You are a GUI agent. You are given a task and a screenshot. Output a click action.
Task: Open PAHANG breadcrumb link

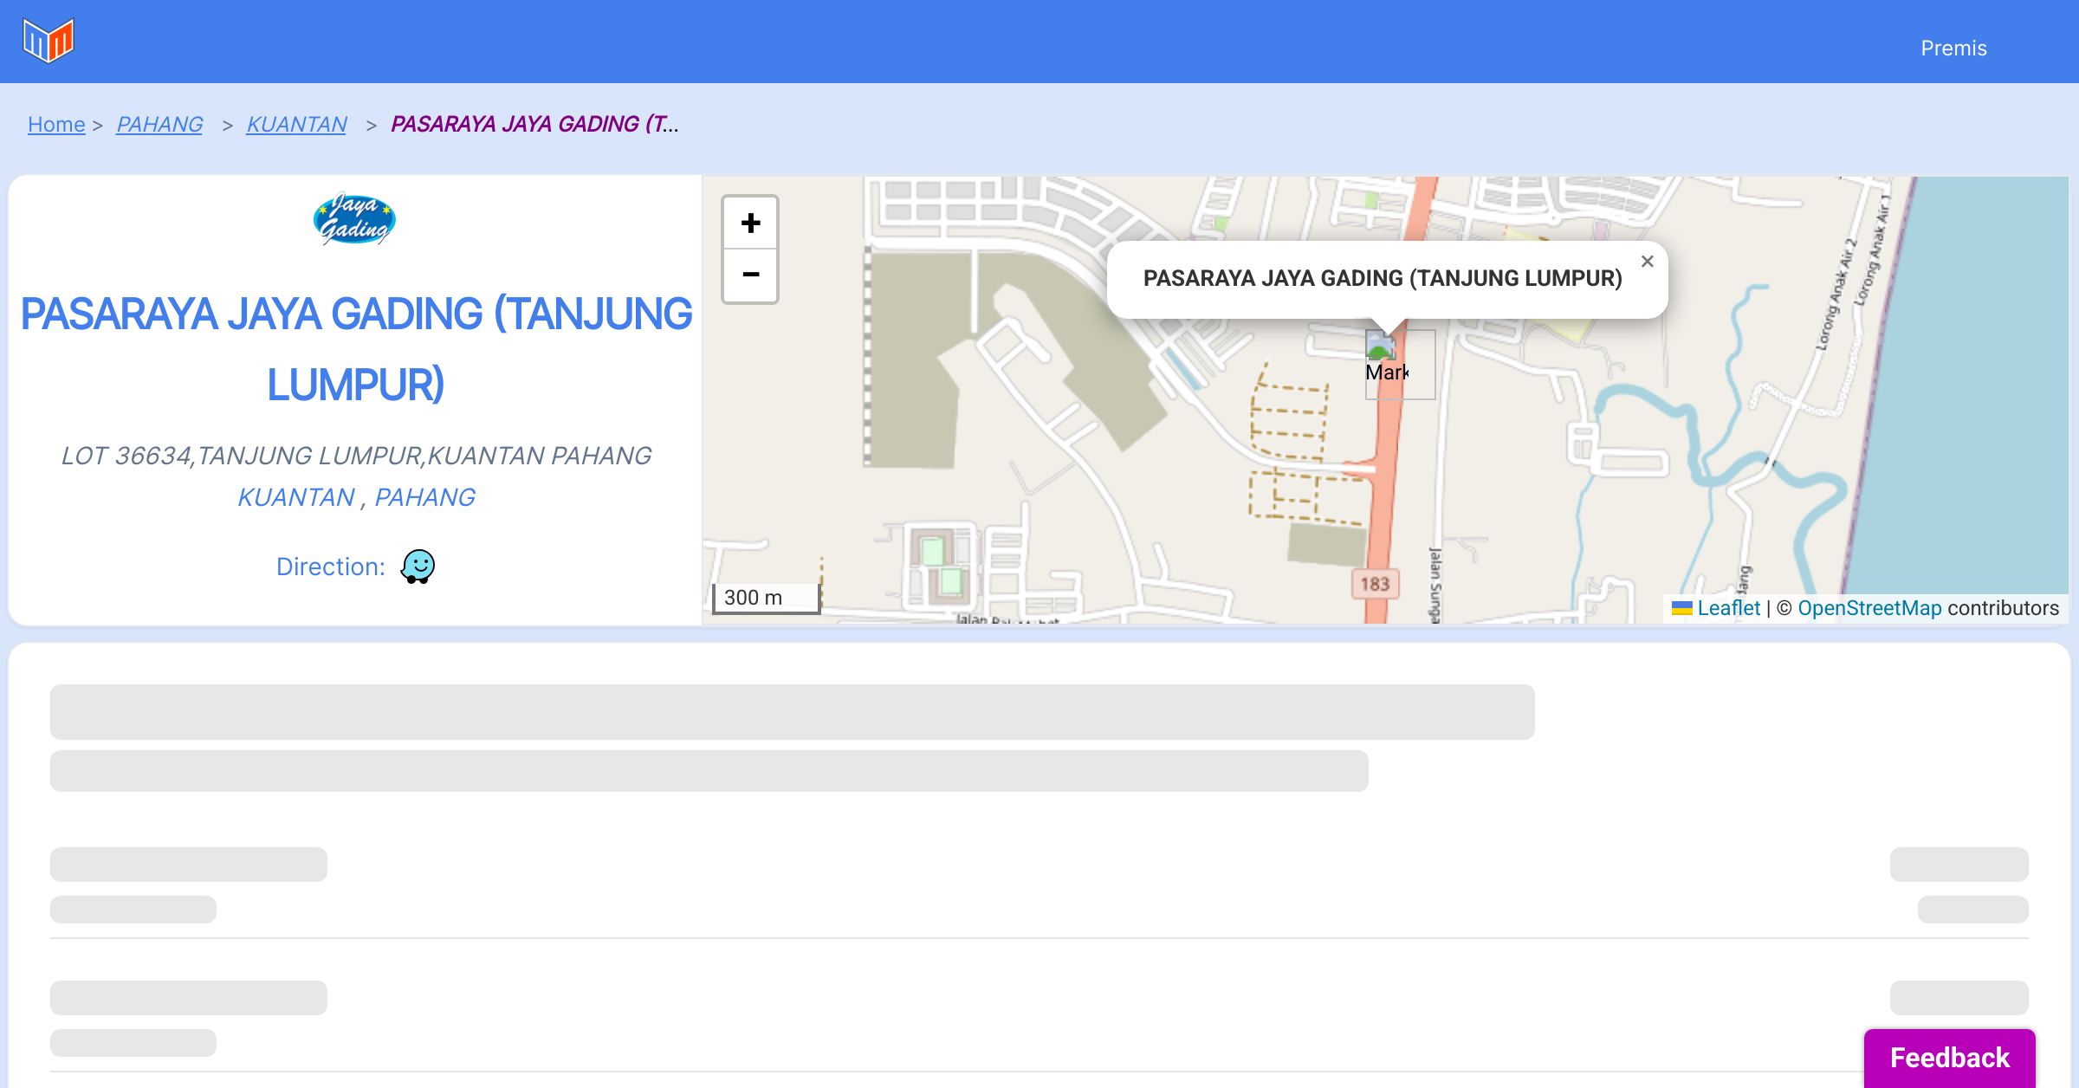coord(159,125)
